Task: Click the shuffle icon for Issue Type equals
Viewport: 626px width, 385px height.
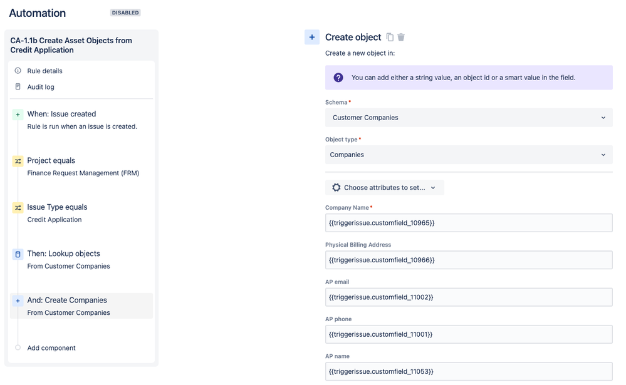Action: tap(18, 208)
